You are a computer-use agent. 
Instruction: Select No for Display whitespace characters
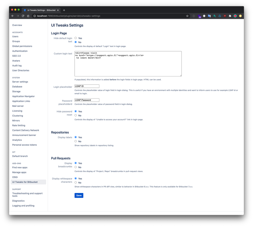coord(75,182)
